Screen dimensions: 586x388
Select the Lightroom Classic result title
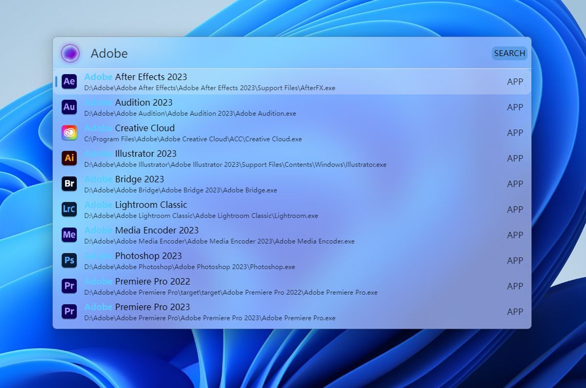coord(136,205)
